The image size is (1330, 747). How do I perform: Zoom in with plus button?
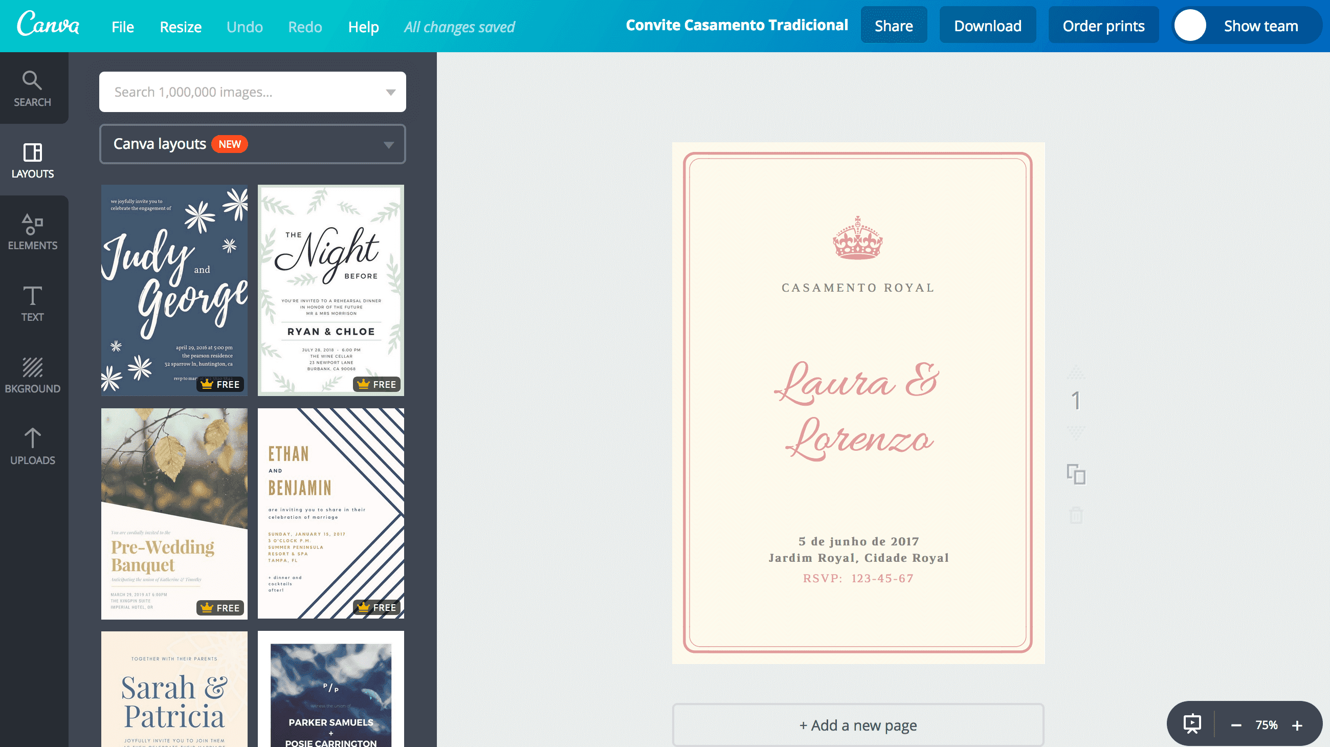pos(1297,726)
